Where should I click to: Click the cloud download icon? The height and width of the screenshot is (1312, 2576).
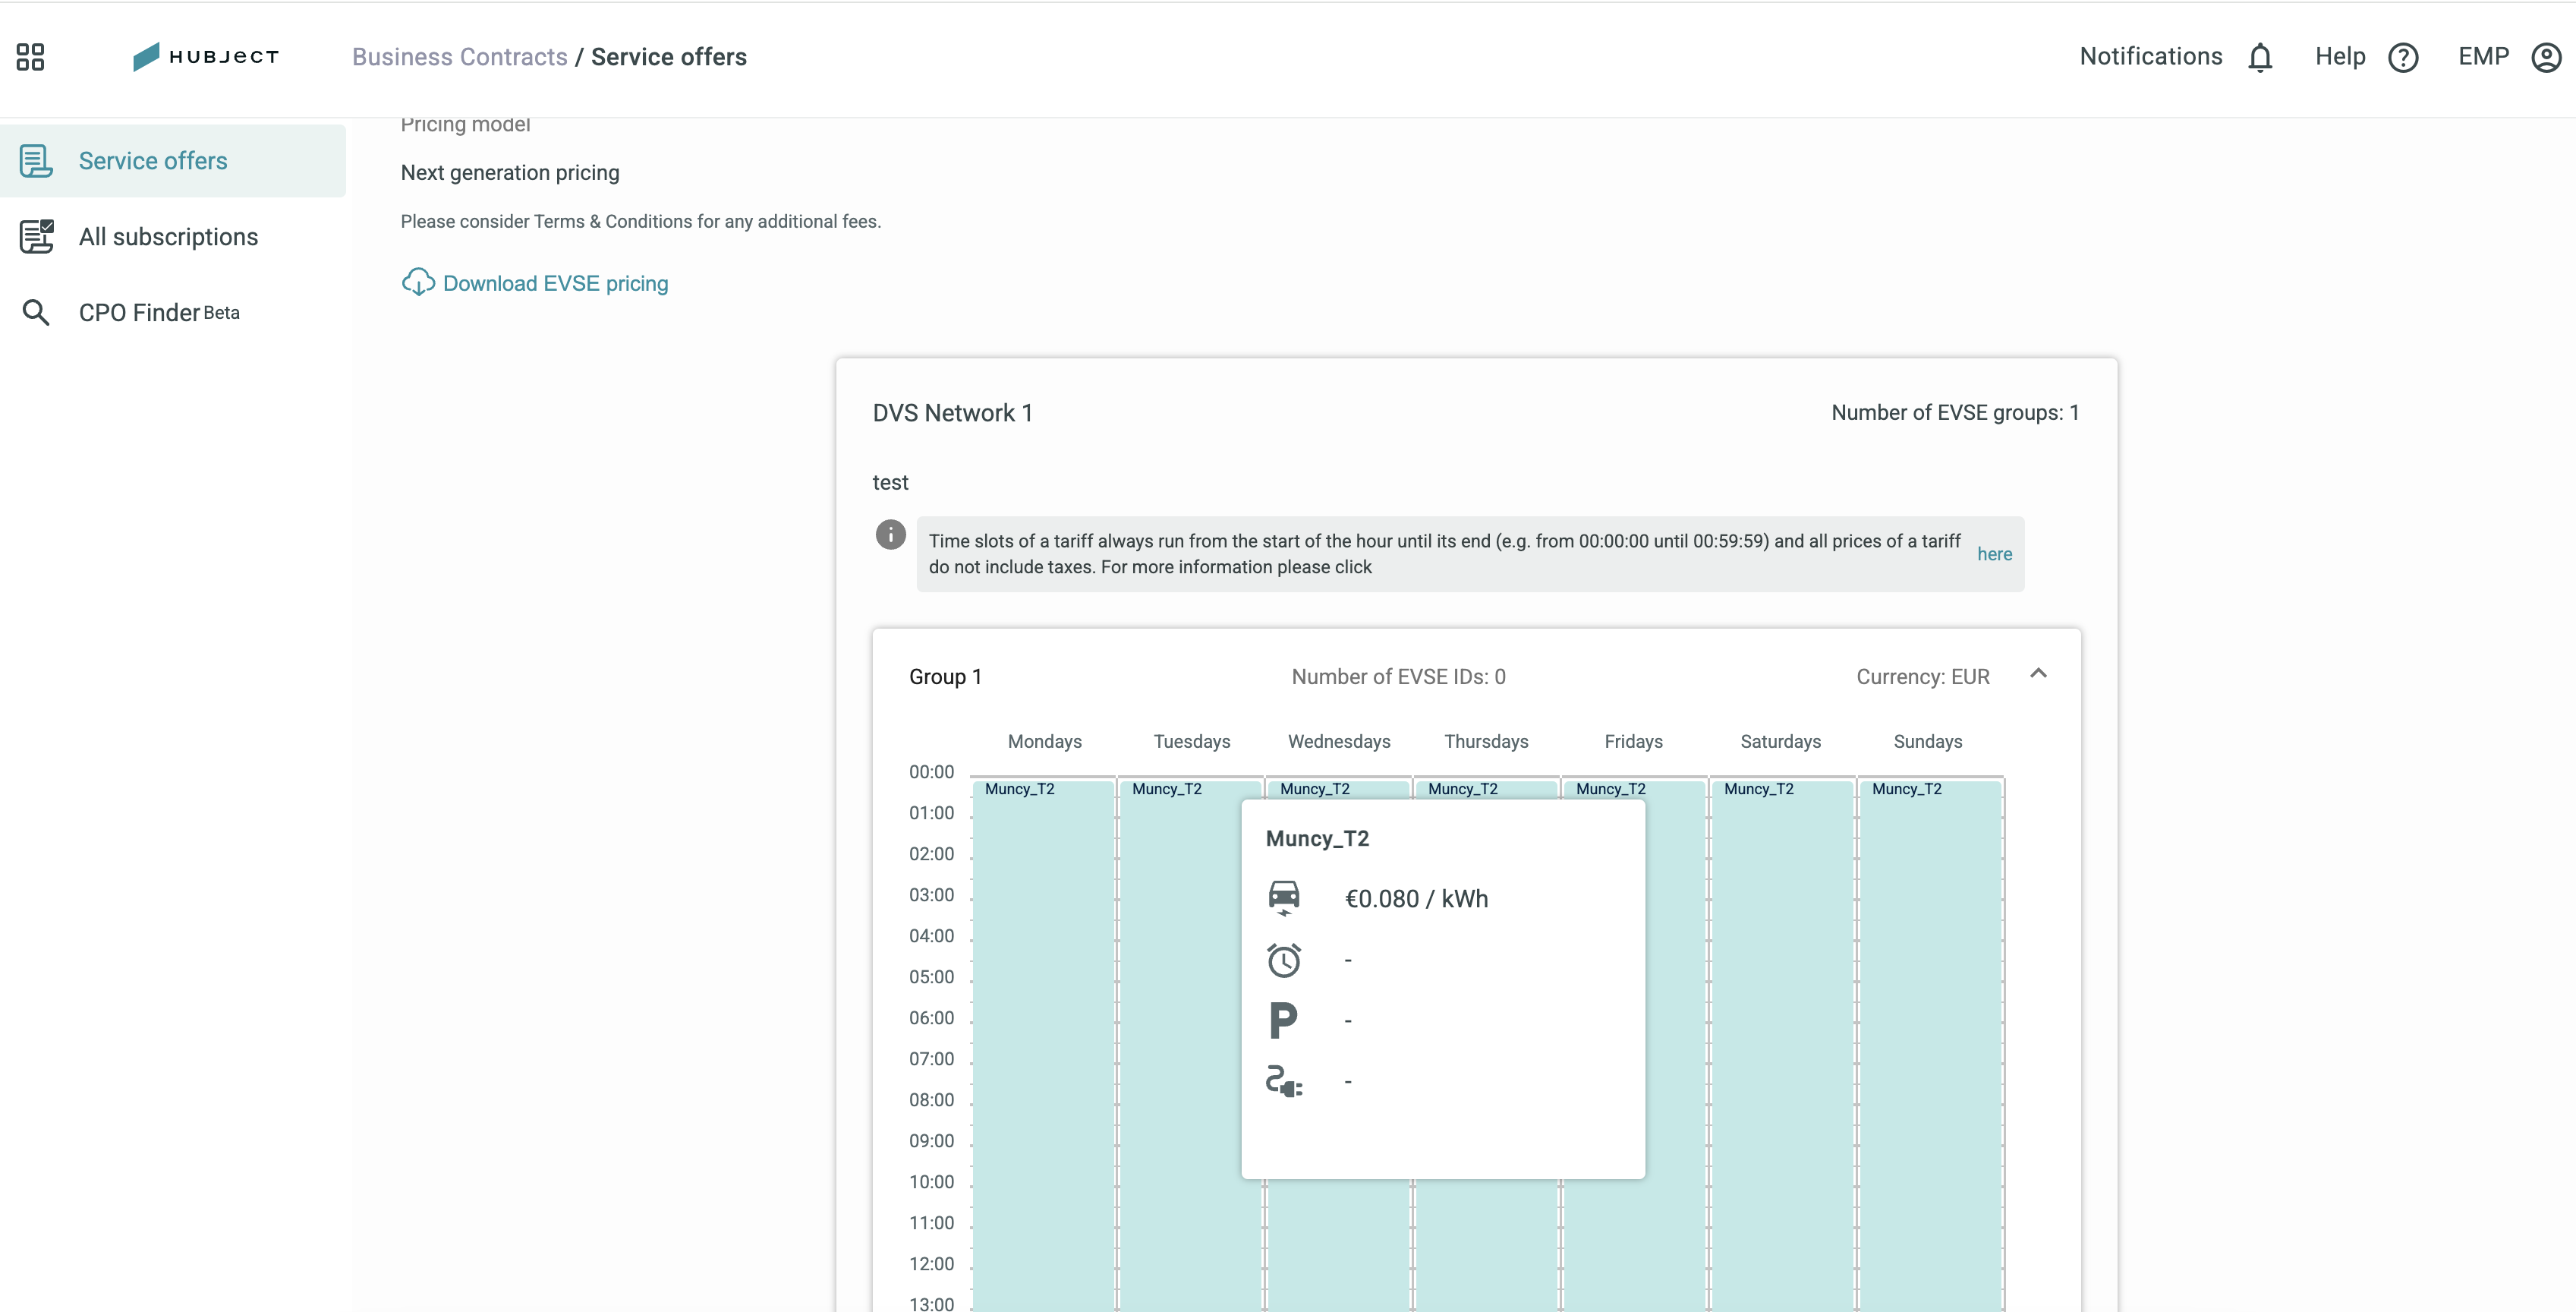417,283
